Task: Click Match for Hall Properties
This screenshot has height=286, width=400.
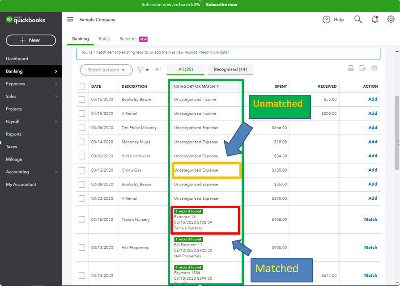Action: pyautogui.click(x=370, y=247)
